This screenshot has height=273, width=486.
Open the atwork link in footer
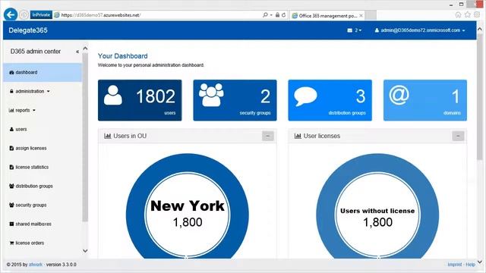(x=36, y=265)
